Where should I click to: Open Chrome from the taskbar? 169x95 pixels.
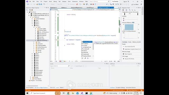tap(68, 93)
